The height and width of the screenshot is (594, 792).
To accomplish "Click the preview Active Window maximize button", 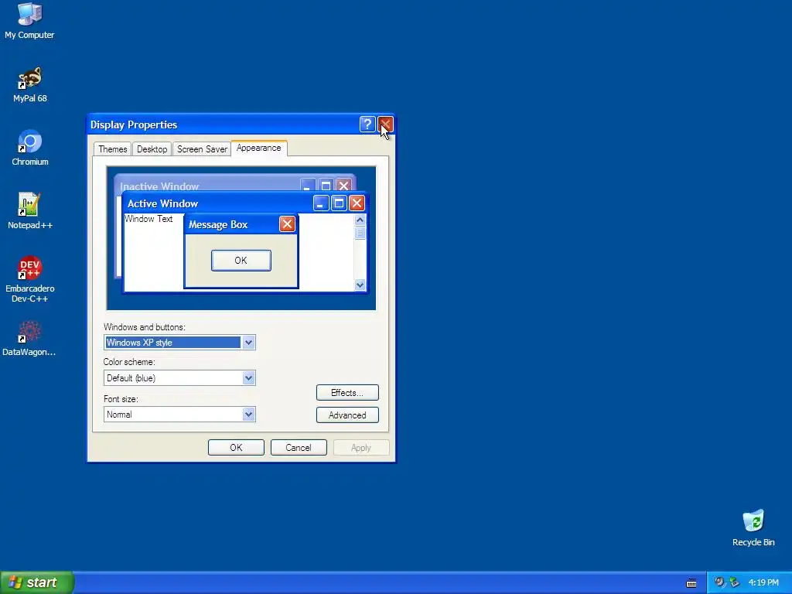I will coord(339,203).
